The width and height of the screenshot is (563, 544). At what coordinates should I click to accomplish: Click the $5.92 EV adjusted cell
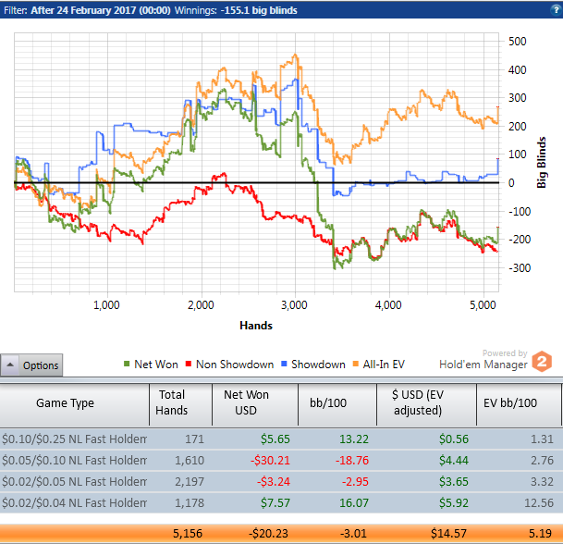click(x=454, y=502)
